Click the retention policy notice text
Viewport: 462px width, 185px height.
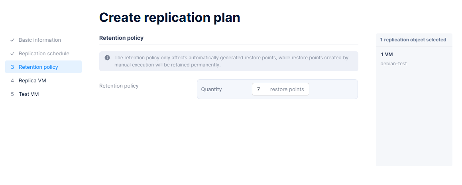[x=231, y=61]
